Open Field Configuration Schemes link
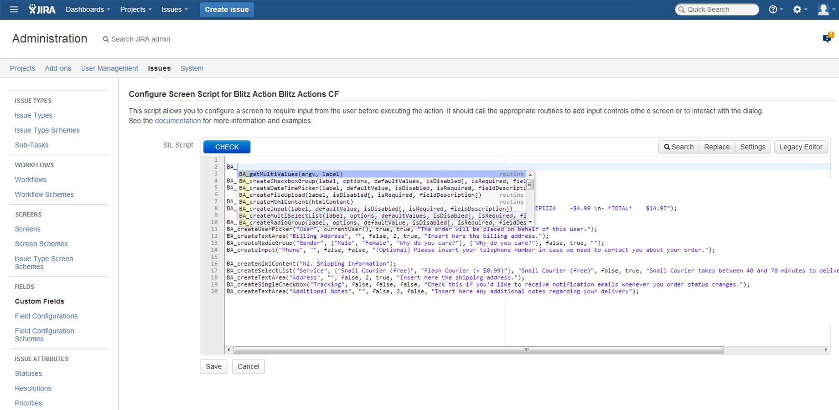The image size is (839, 410). tap(44, 335)
